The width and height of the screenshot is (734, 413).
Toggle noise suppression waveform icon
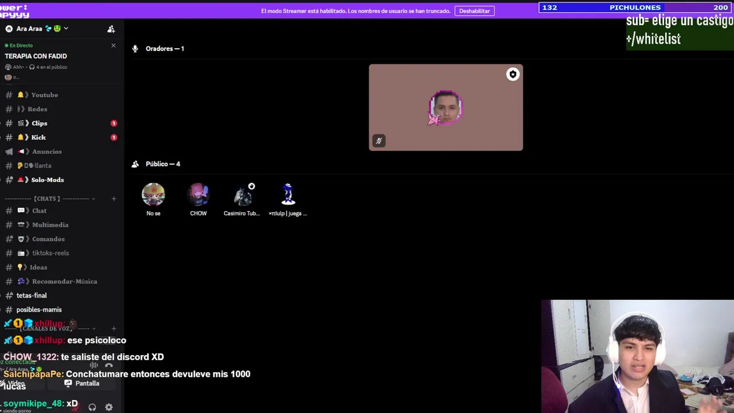[x=93, y=365]
